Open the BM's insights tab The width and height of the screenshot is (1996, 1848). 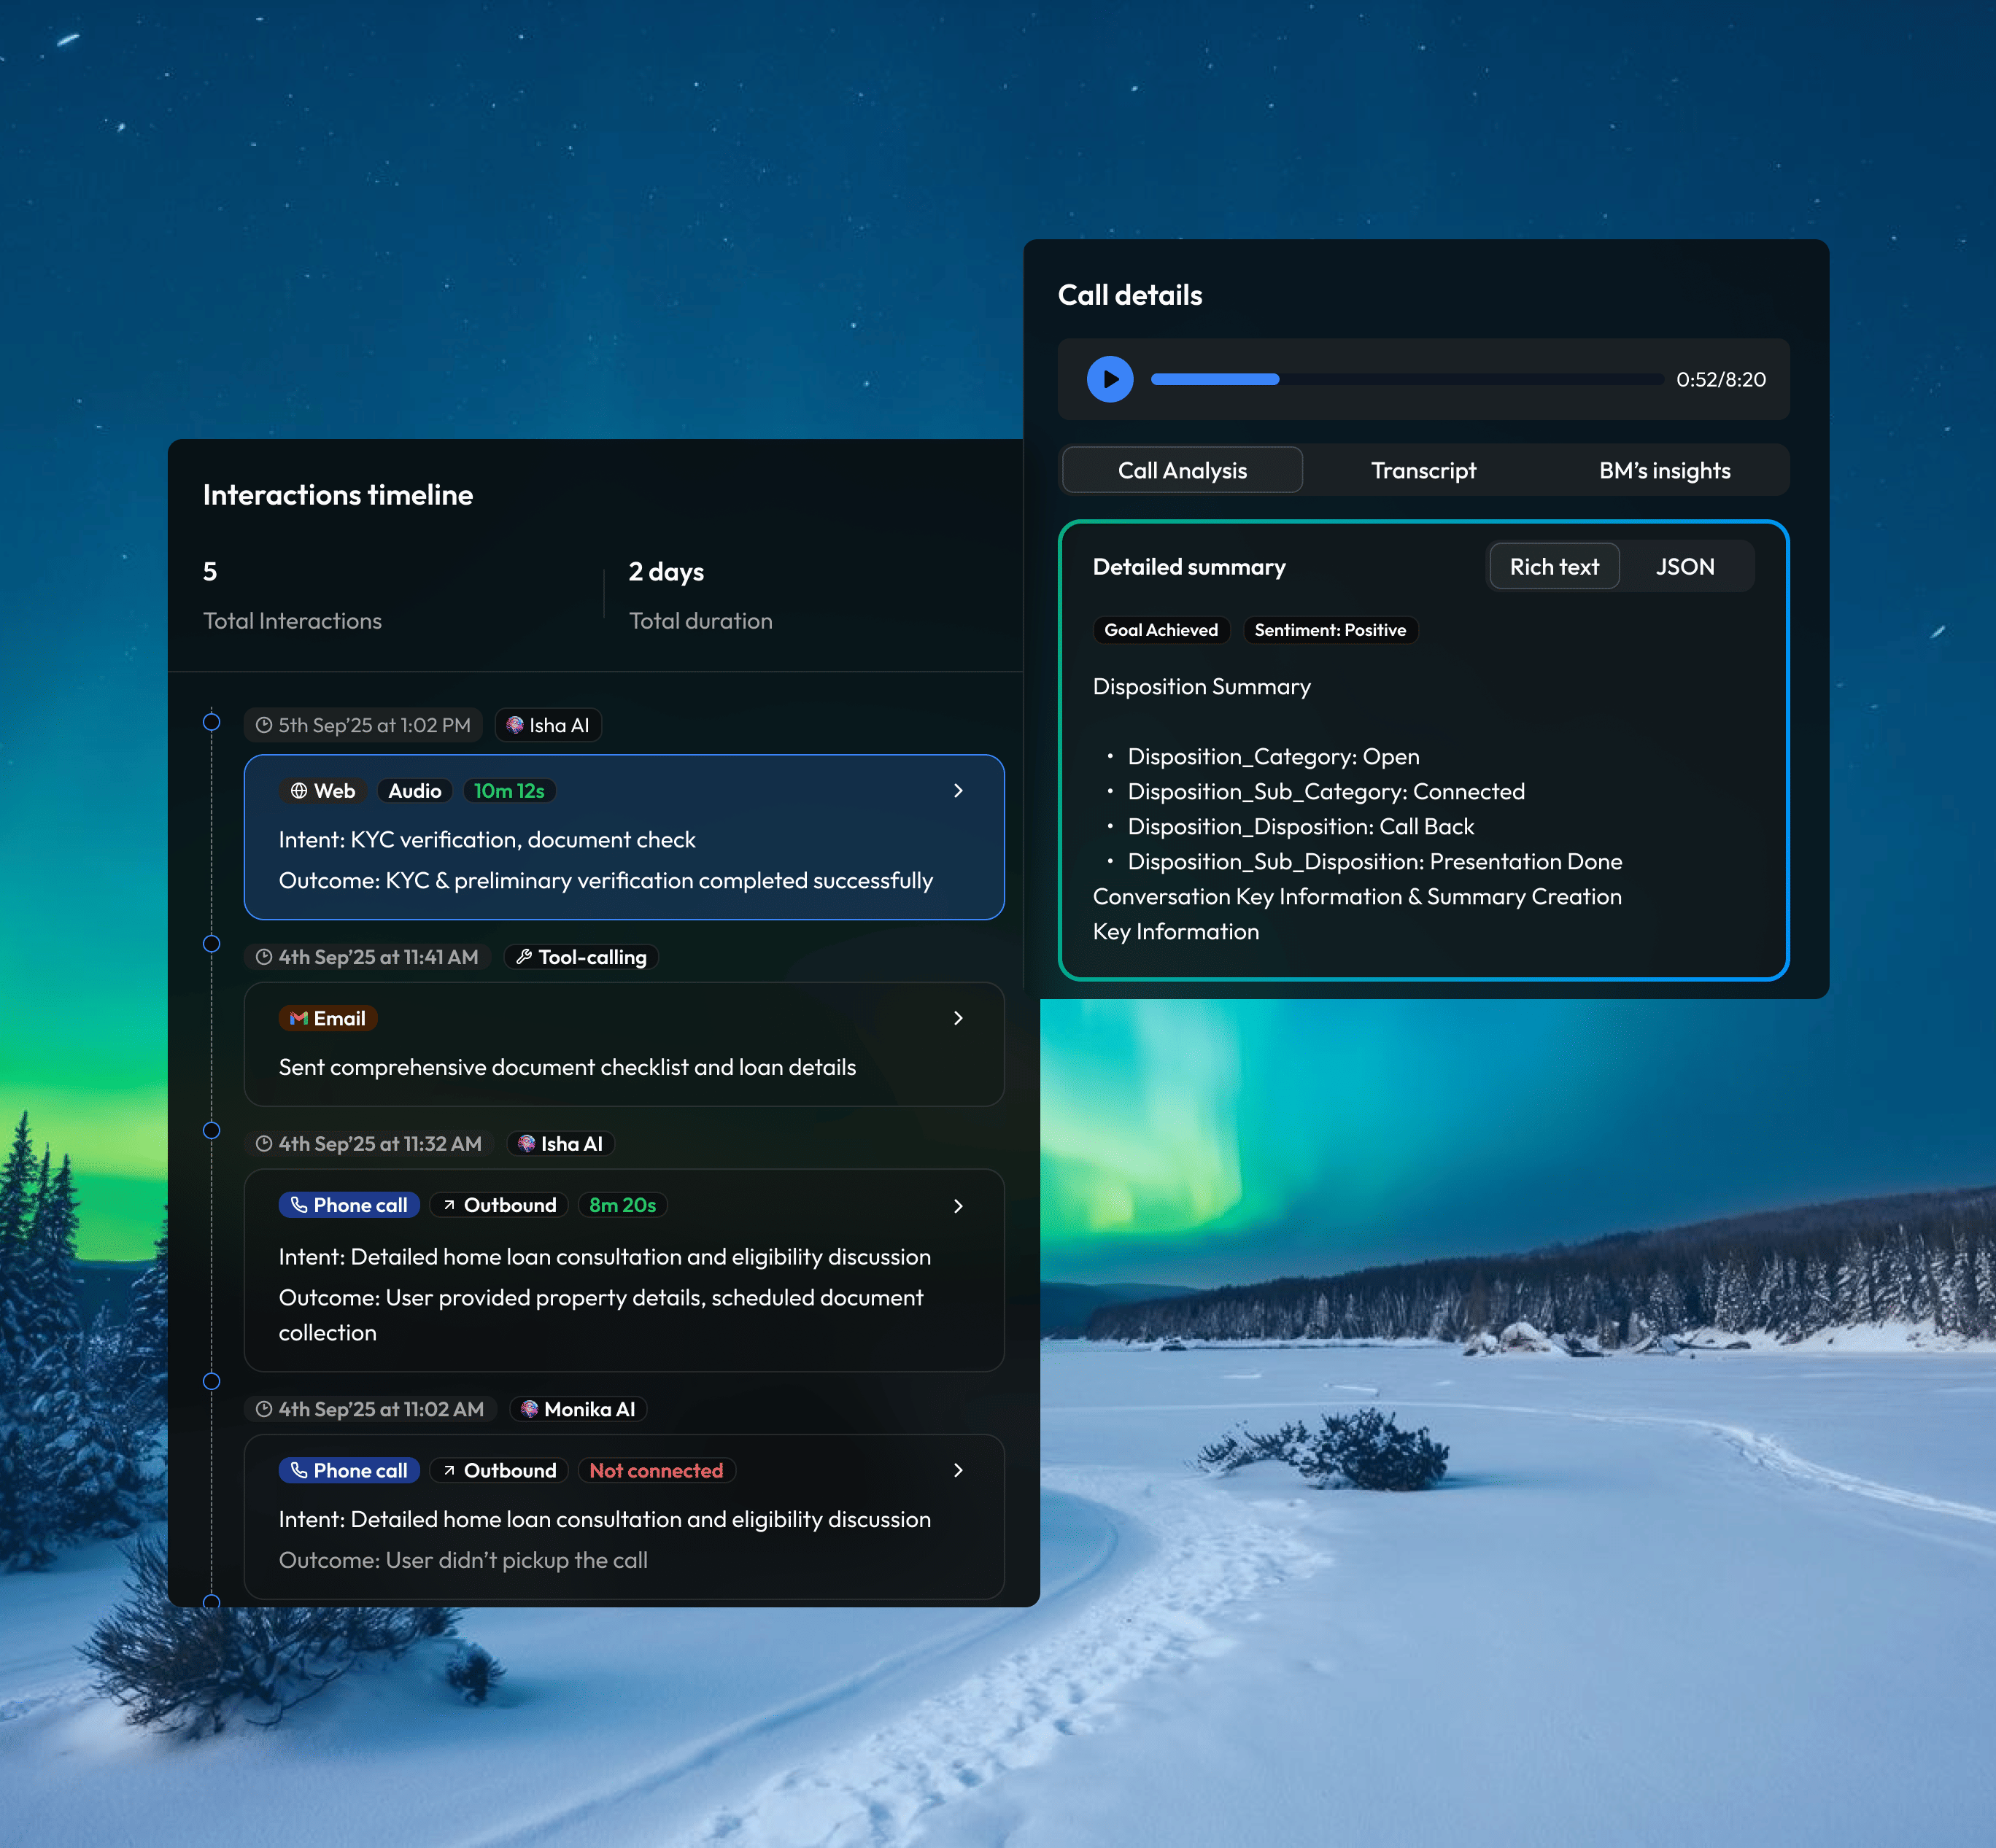click(x=1664, y=470)
